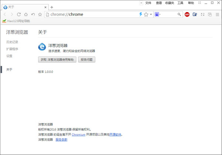Click the reload page icon

coord(19,14)
